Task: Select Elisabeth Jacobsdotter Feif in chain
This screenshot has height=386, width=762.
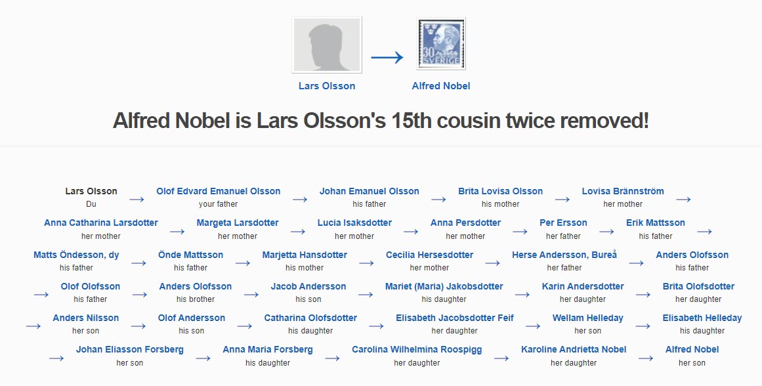Action: [455, 318]
